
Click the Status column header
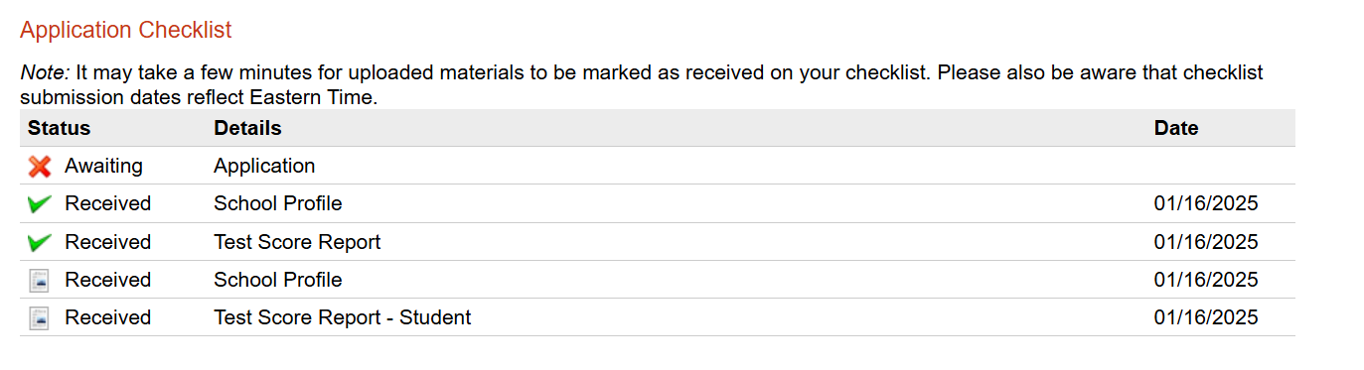[59, 128]
